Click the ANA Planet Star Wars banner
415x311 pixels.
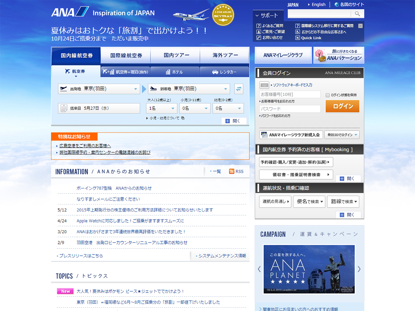[x=309, y=269]
